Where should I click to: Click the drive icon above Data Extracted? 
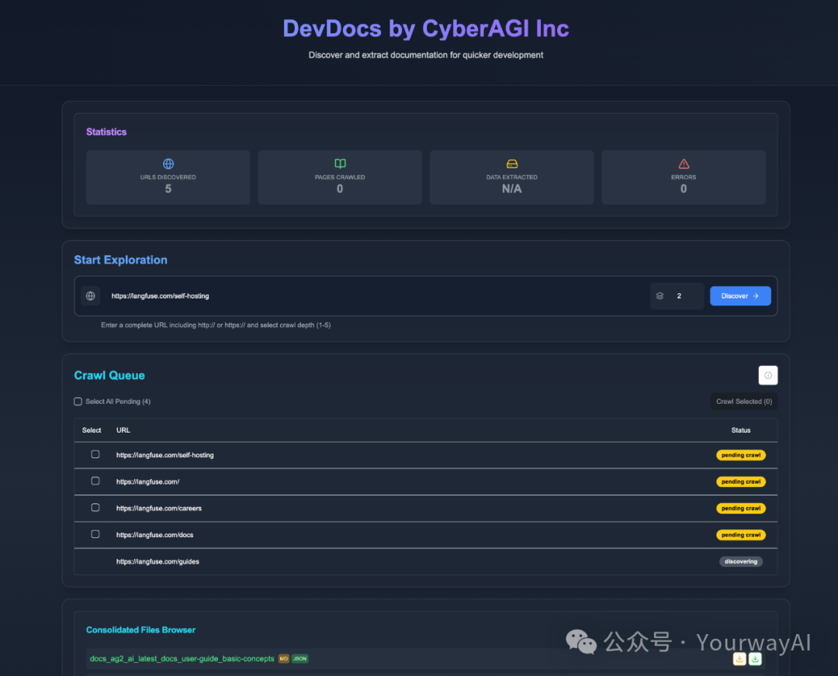click(512, 164)
